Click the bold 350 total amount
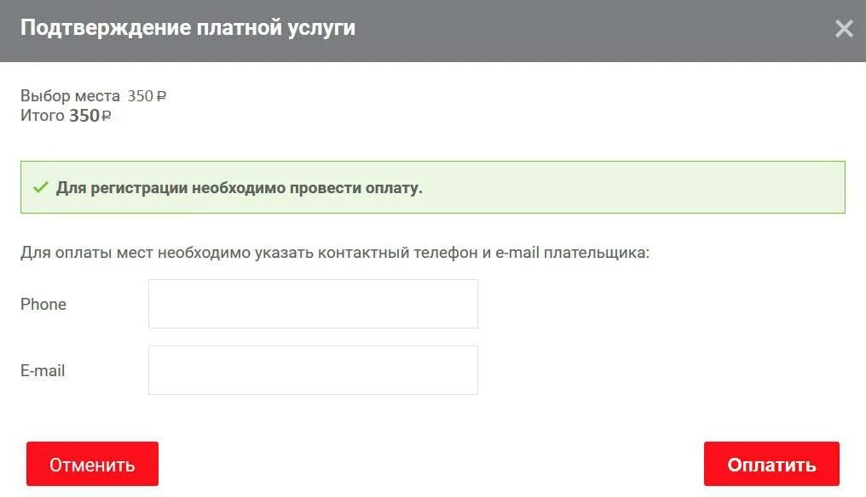This screenshot has height=497, width=866. 84,116
